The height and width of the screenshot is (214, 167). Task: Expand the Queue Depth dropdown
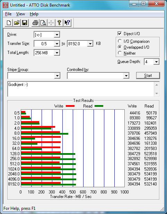(156, 62)
